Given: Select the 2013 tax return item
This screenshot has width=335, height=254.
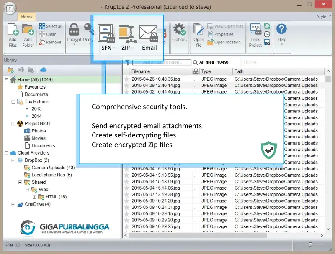Looking at the screenshot, I should [36, 109].
